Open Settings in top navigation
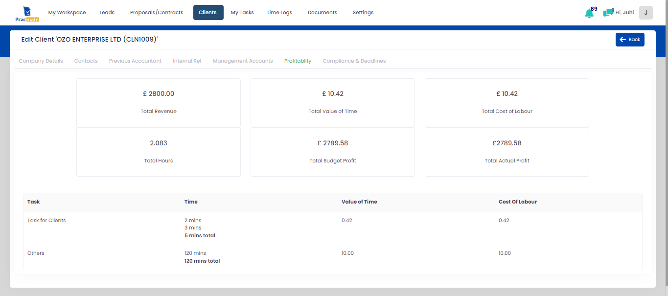Image resolution: width=668 pixels, height=296 pixels. 363,13
